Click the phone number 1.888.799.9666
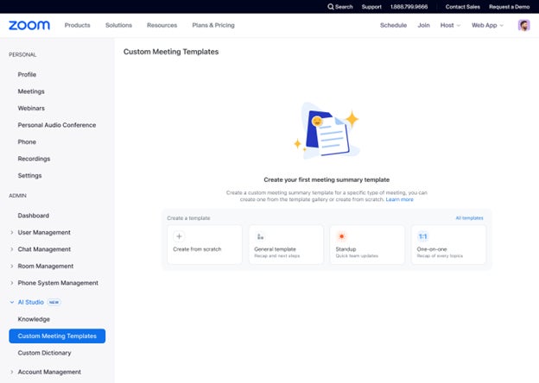Screen dimensions: 539x383 click(x=409, y=7)
